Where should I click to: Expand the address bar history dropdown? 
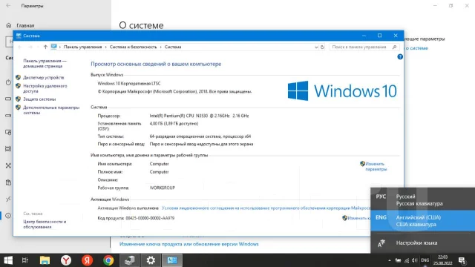point(316,47)
